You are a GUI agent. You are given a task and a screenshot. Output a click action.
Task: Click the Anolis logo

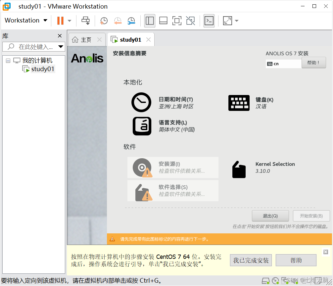[x=87, y=58]
